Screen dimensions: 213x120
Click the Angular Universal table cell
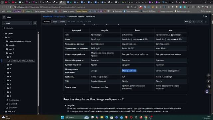pos(105,81)
